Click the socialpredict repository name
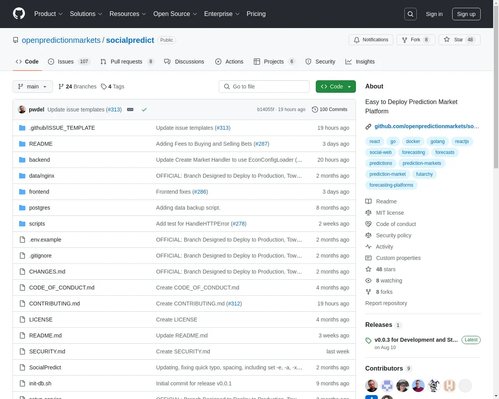 pos(130,40)
